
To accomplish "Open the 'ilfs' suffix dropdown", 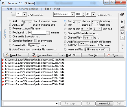I will pyautogui.click(x=93, y=14).
